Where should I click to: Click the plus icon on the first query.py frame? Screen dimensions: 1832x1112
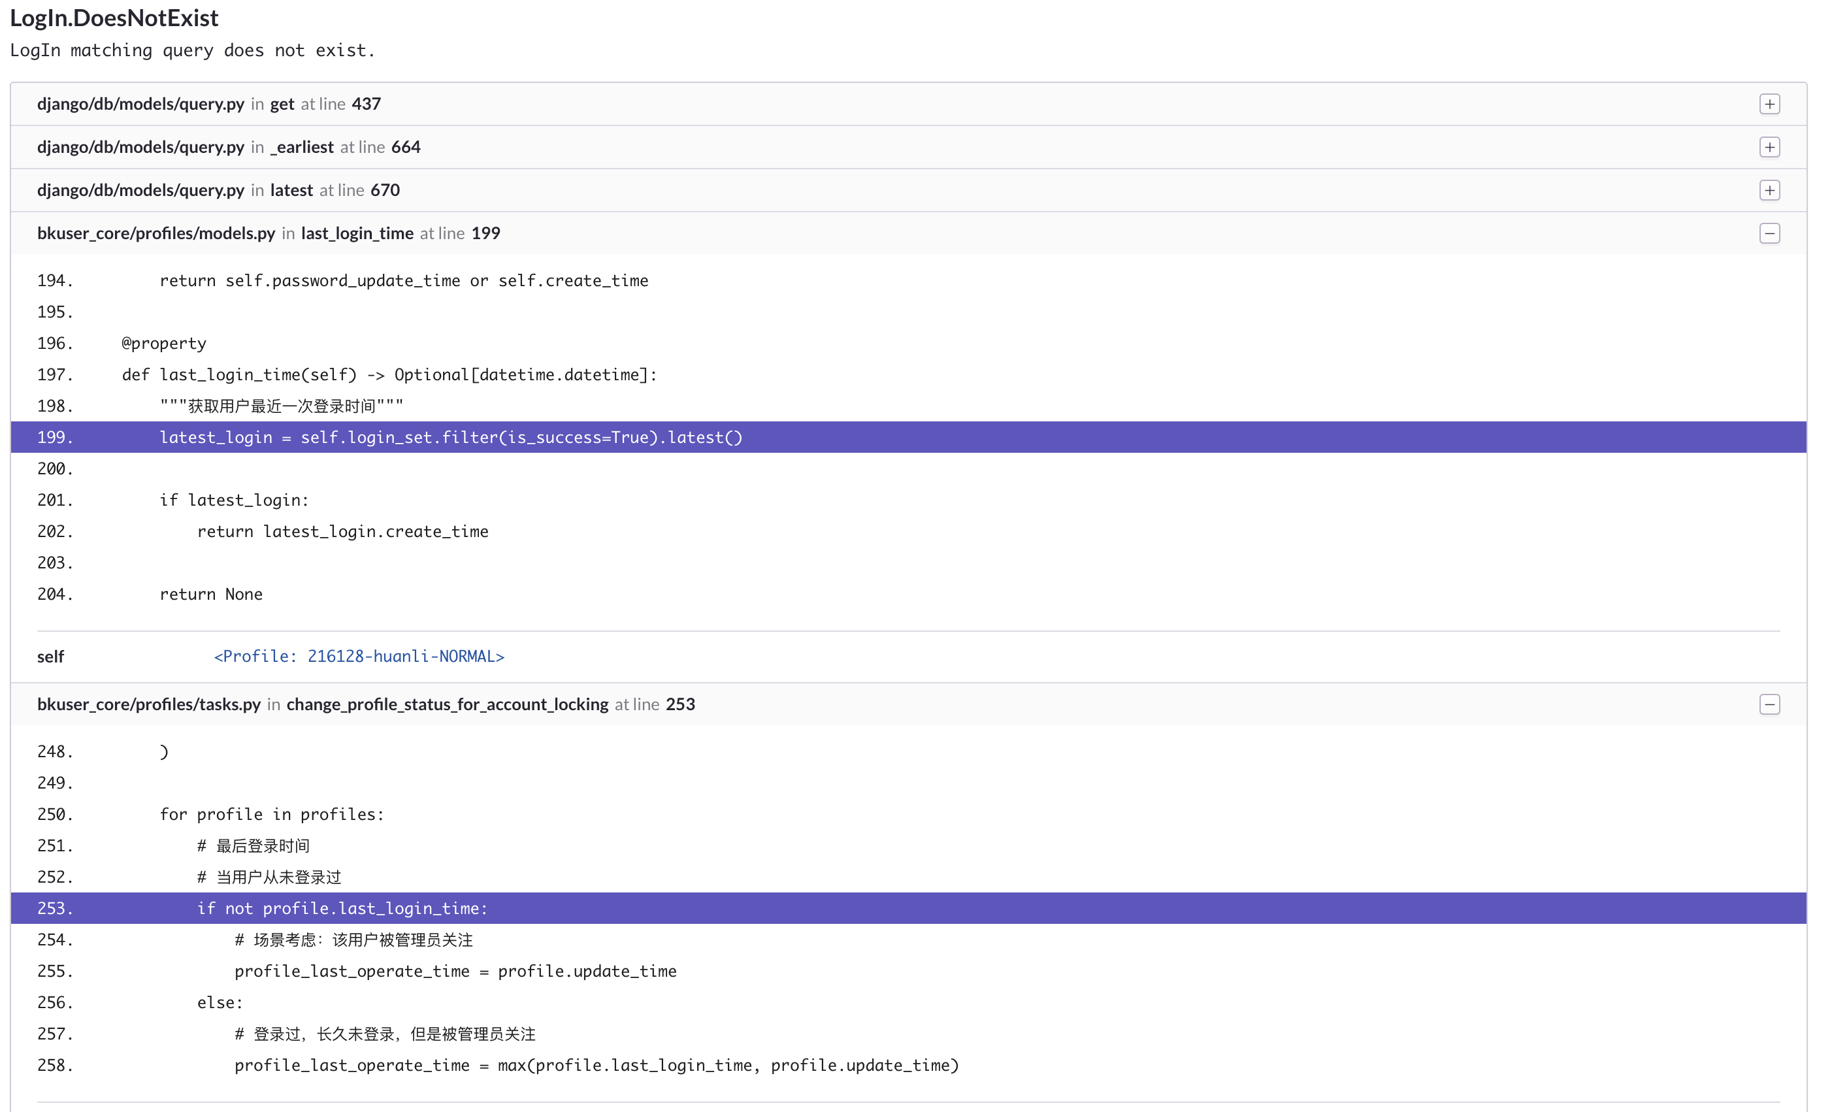tap(1771, 104)
